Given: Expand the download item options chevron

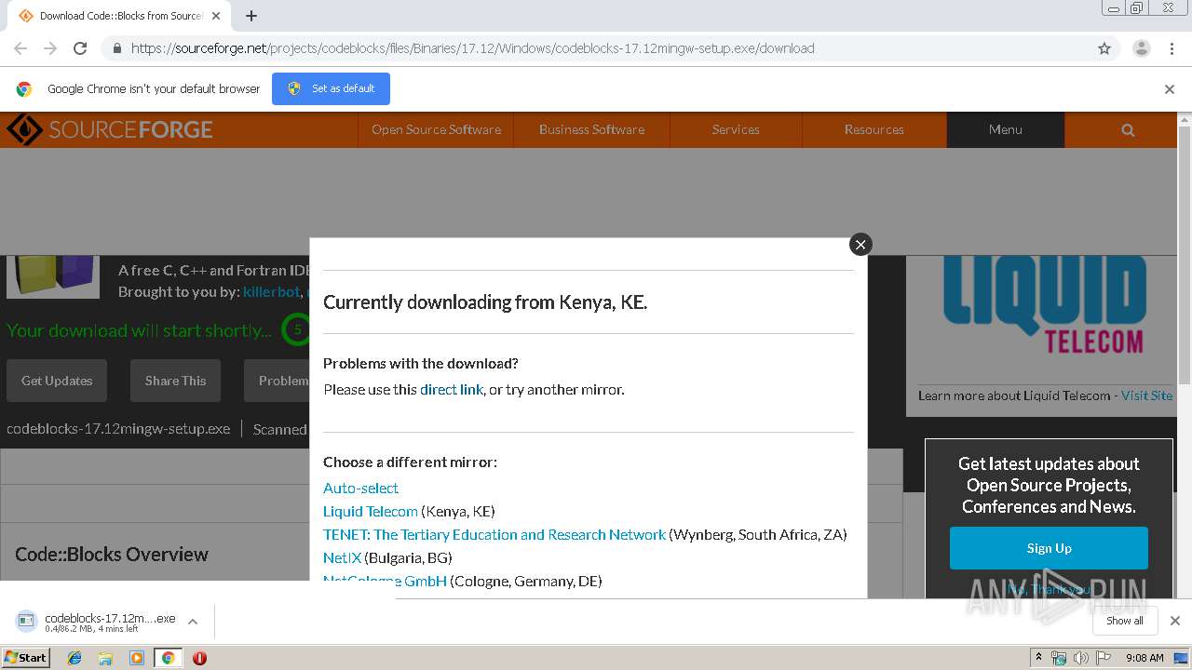Looking at the screenshot, I should (x=193, y=622).
